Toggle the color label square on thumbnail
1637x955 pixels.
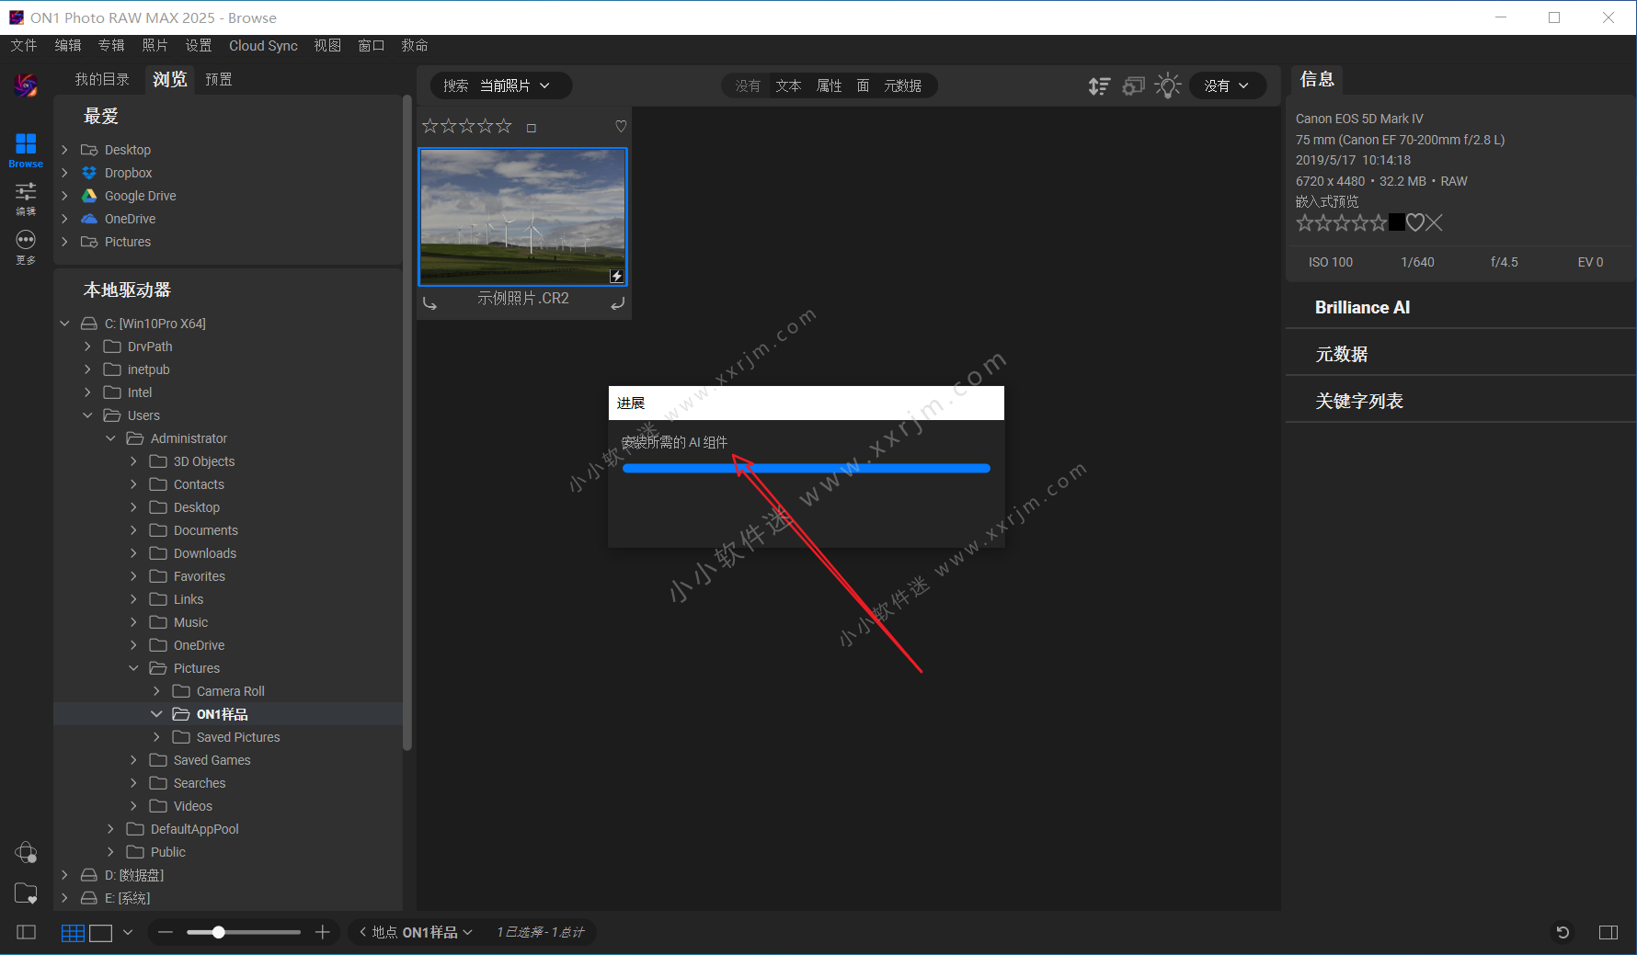pyautogui.click(x=532, y=128)
